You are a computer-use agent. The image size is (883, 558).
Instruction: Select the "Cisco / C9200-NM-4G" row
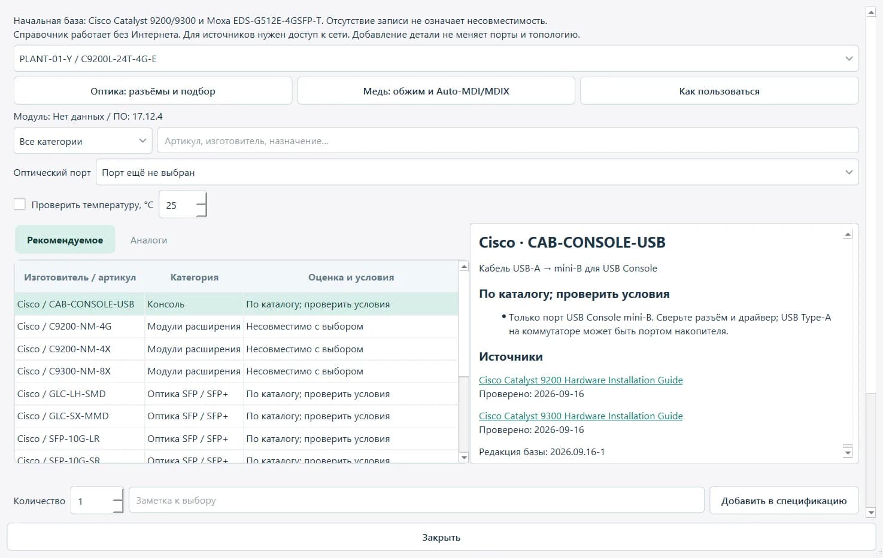coord(236,326)
